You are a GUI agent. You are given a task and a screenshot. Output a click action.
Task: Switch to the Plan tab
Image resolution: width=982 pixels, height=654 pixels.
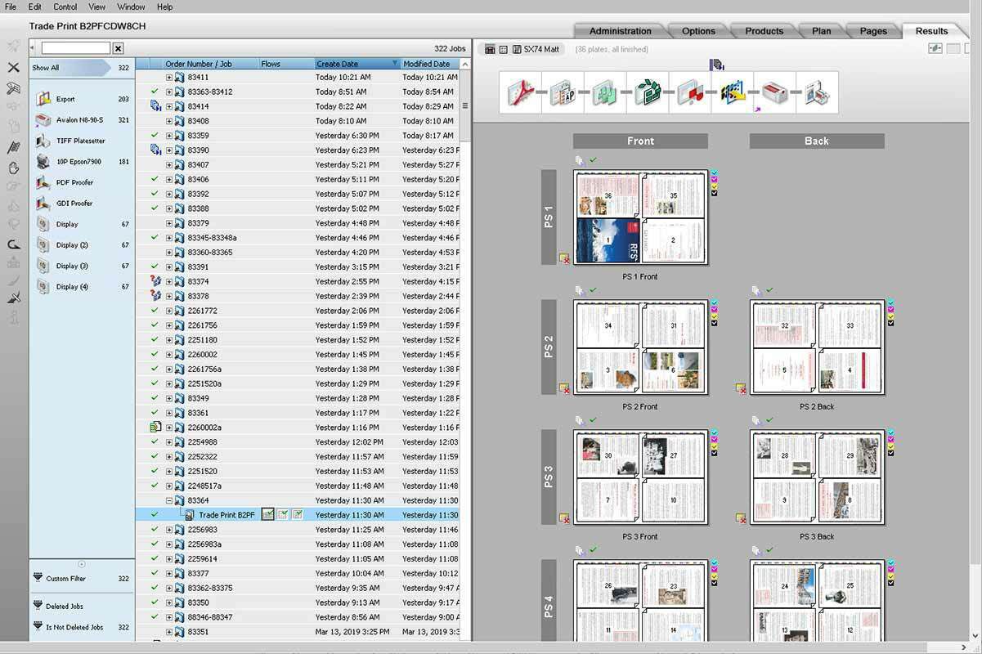click(x=821, y=30)
